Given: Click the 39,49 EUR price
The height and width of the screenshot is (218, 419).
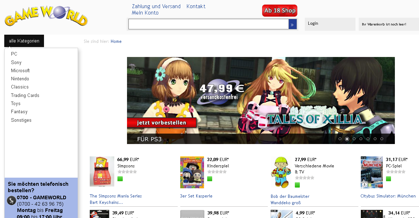Looking at the screenshot, I should pyautogui.click(x=123, y=213).
